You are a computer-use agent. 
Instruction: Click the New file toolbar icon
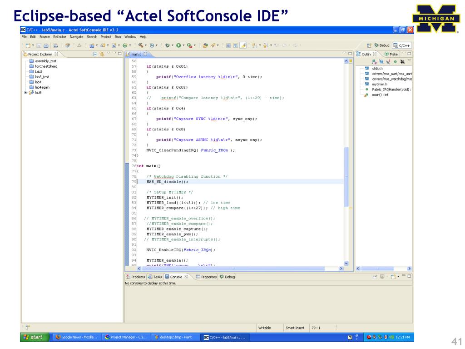pos(28,45)
